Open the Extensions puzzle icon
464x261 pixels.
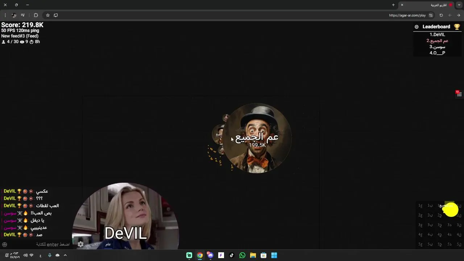coord(36,15)
